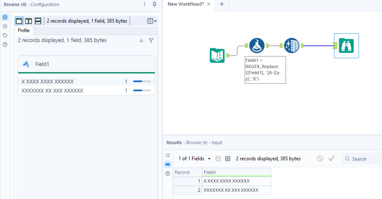Switch to the Profile tab
The width and height of the screenshot is (382, 199).
point(24,31)
